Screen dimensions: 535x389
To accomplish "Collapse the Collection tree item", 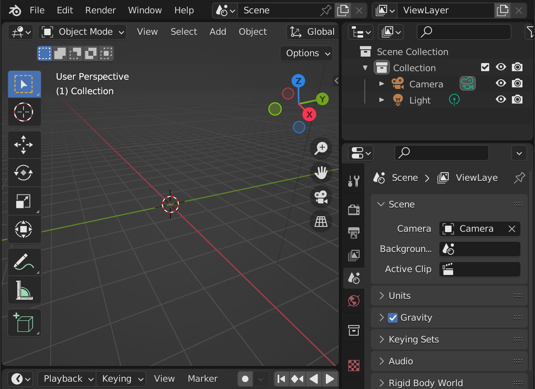I will tap(365, 68).
